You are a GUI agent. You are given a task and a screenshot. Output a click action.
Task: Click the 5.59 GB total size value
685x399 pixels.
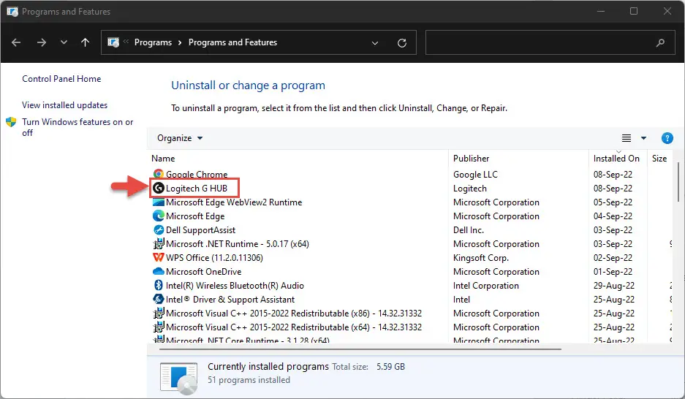pos(390,367)
